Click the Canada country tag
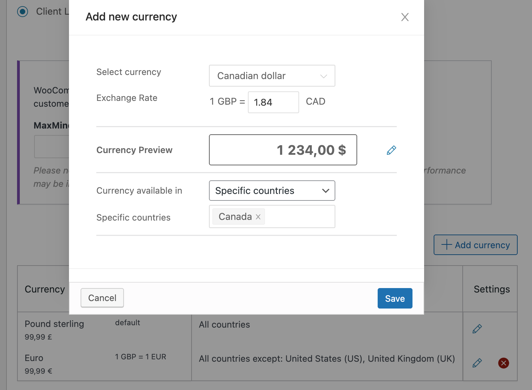Screen dimensions: 532x390 coord(235,217)
